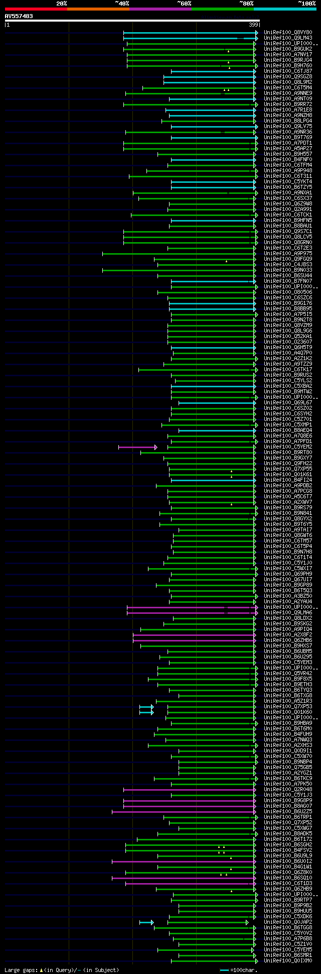Open hit UniRef100_B6U2Z5

point(288,812)
